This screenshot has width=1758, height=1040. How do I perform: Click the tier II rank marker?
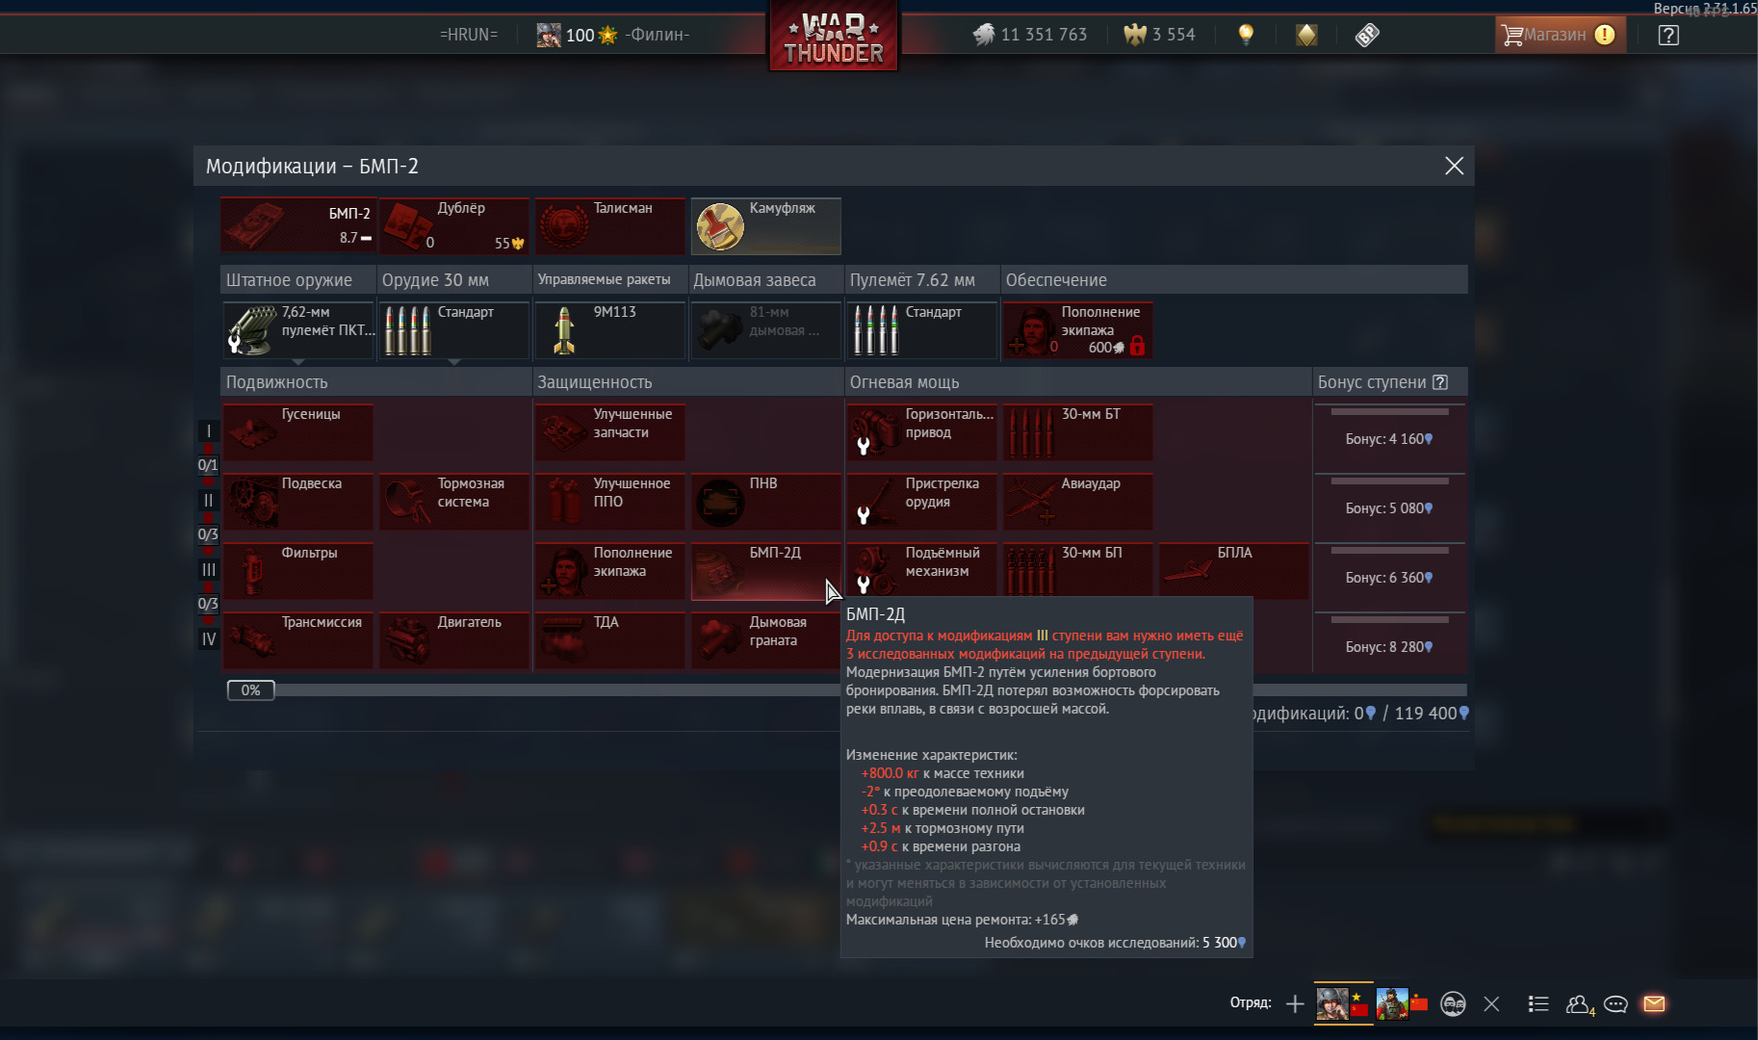208,501
